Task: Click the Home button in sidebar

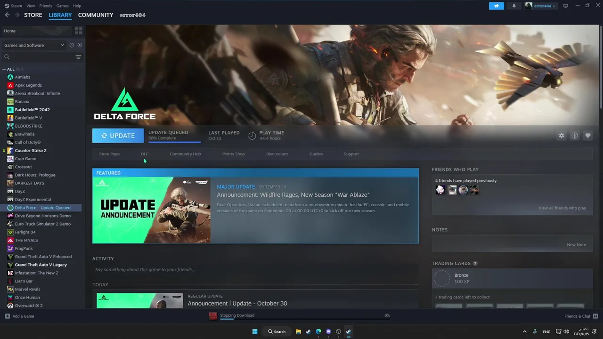Action: click(x=37, y=31)
